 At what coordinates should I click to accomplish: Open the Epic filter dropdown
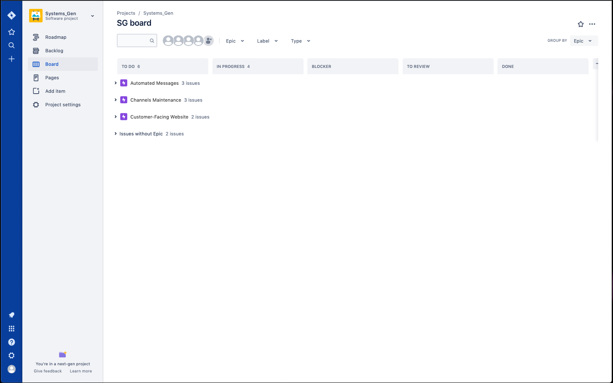[235, 41]
